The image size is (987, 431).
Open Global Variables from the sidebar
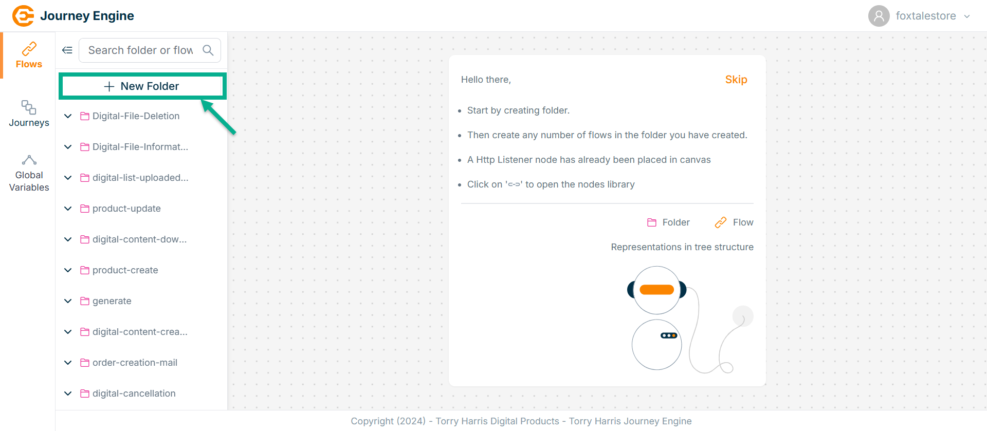point(29,174)
